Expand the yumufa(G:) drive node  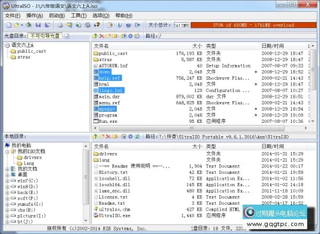click(7, 204)
